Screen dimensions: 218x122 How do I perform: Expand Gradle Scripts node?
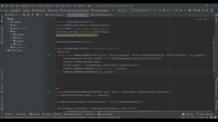(5, 50)
